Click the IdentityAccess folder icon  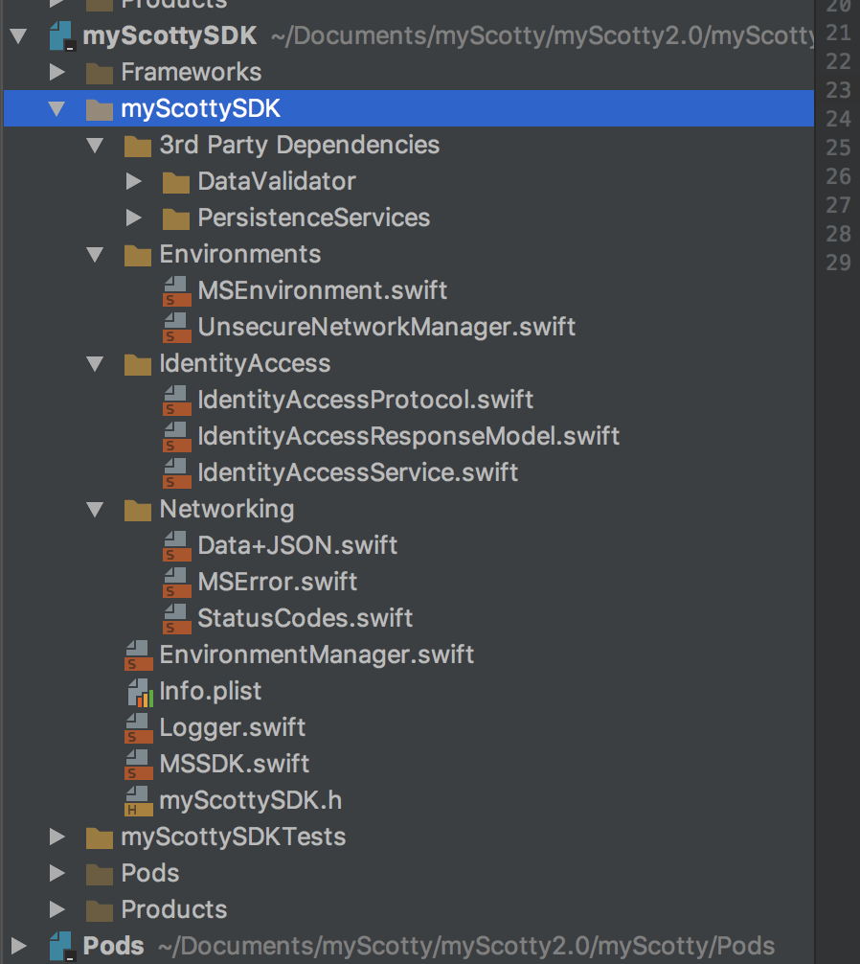(x=138, y=364)
